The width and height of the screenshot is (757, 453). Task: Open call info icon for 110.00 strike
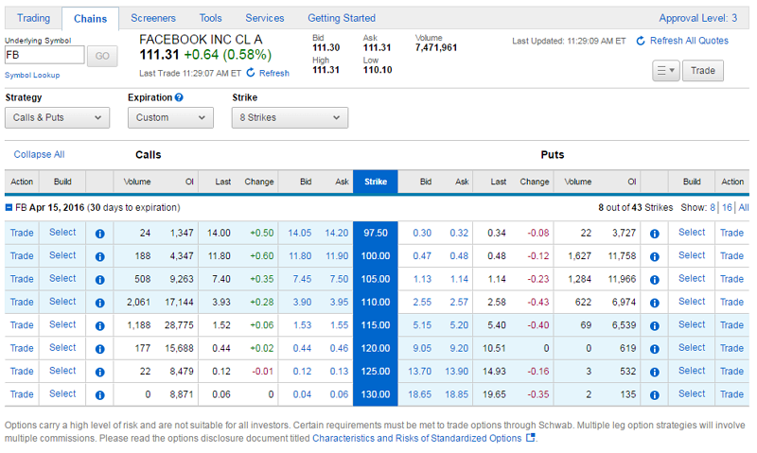click(100, 303)
